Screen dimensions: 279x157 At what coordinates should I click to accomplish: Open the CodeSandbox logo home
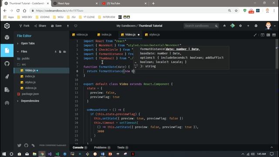(x=7, y=26)
